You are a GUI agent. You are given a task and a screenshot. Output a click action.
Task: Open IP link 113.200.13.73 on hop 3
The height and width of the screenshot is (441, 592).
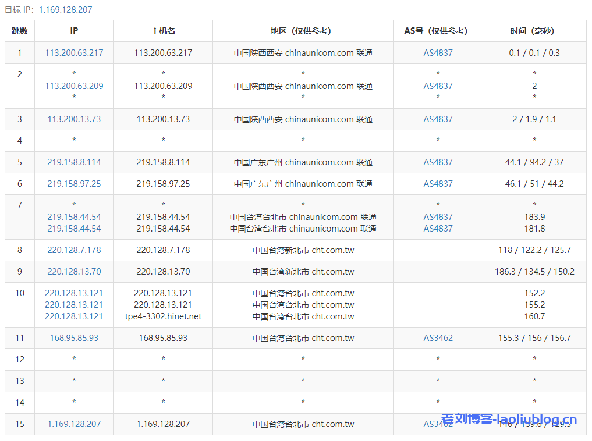coord(73,119)
